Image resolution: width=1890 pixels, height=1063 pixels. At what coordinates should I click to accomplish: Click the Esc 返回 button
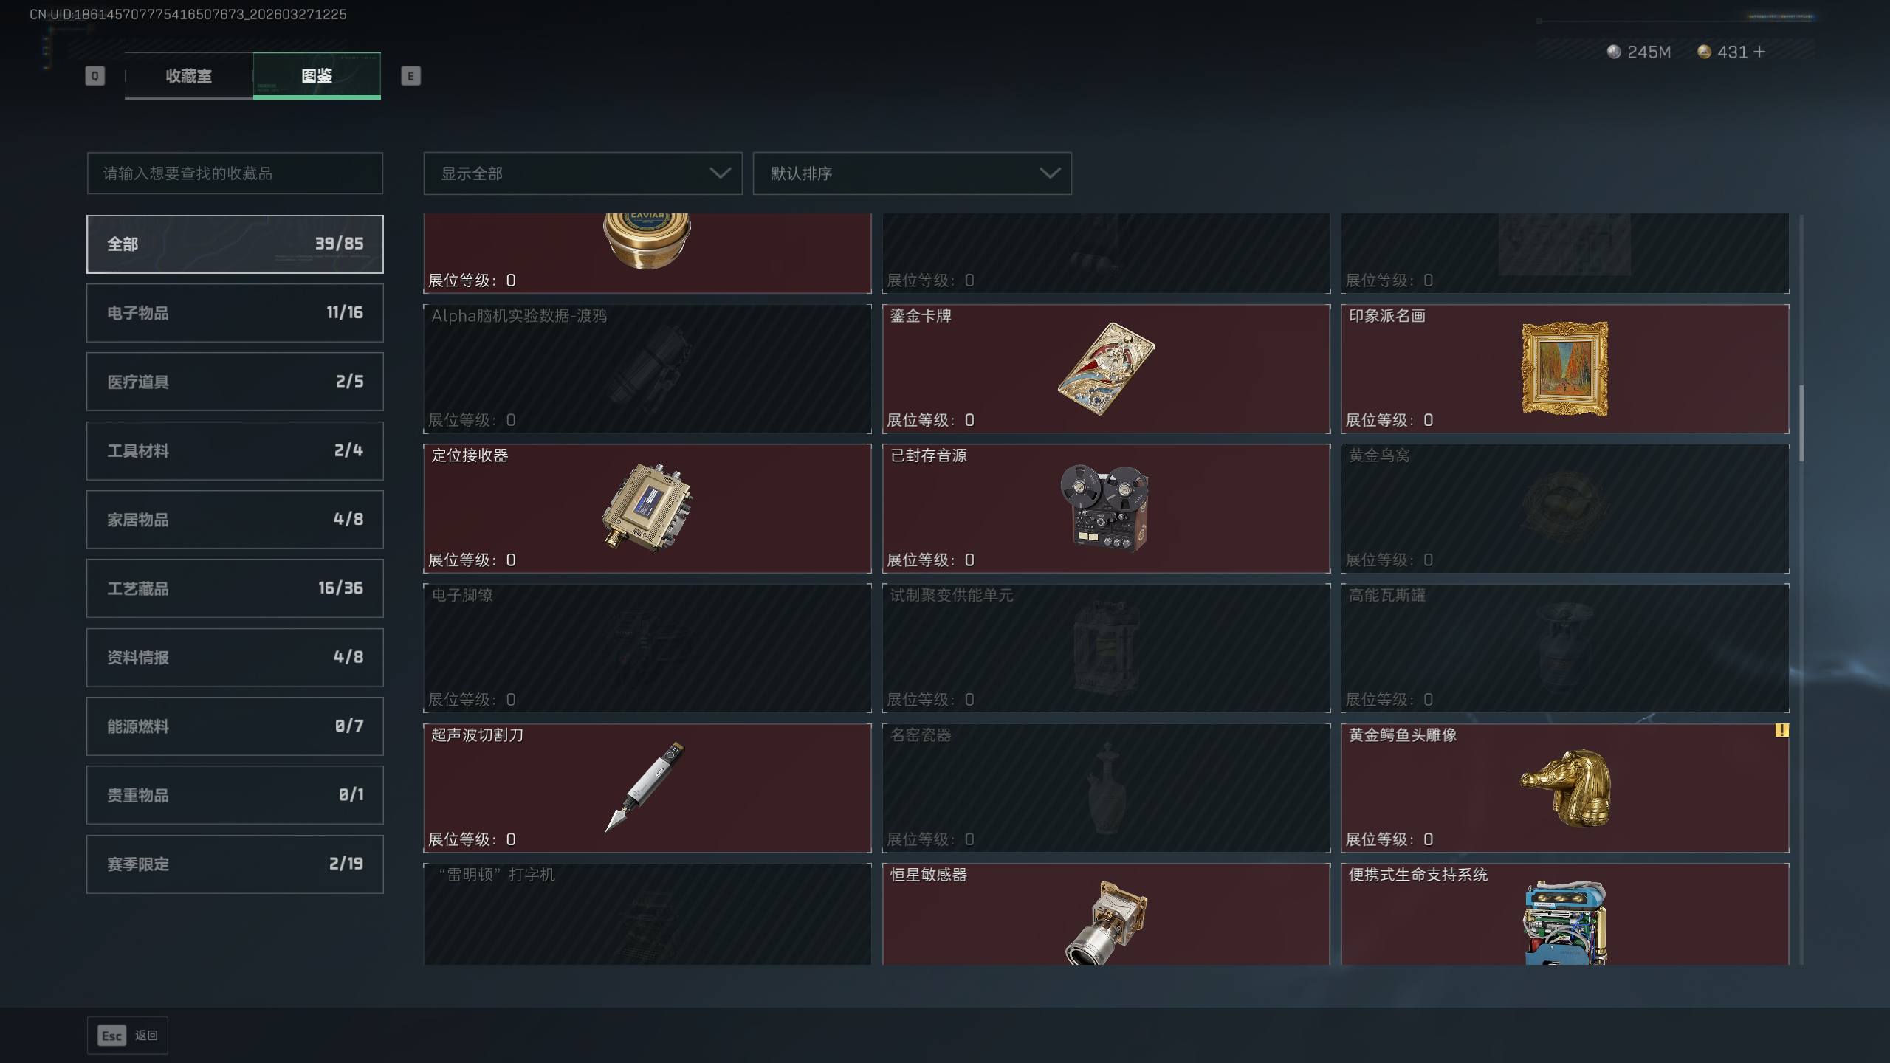(x=128, y=1036)
